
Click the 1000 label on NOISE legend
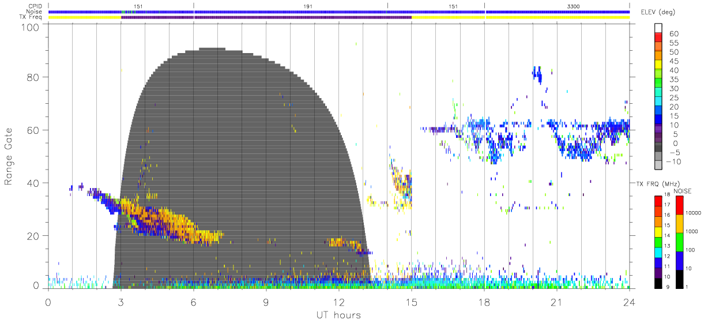(693, 231)
